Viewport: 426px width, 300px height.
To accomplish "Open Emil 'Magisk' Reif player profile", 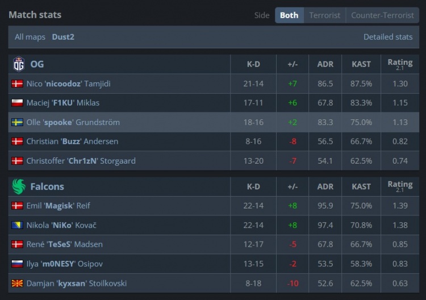I will click(x=58, y=206).
